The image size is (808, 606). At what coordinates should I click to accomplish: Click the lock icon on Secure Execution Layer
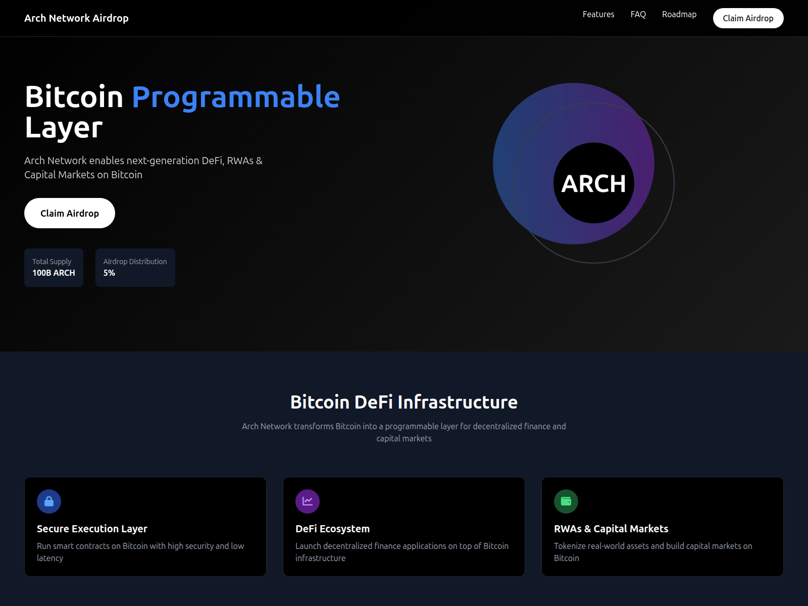point(49,501)
